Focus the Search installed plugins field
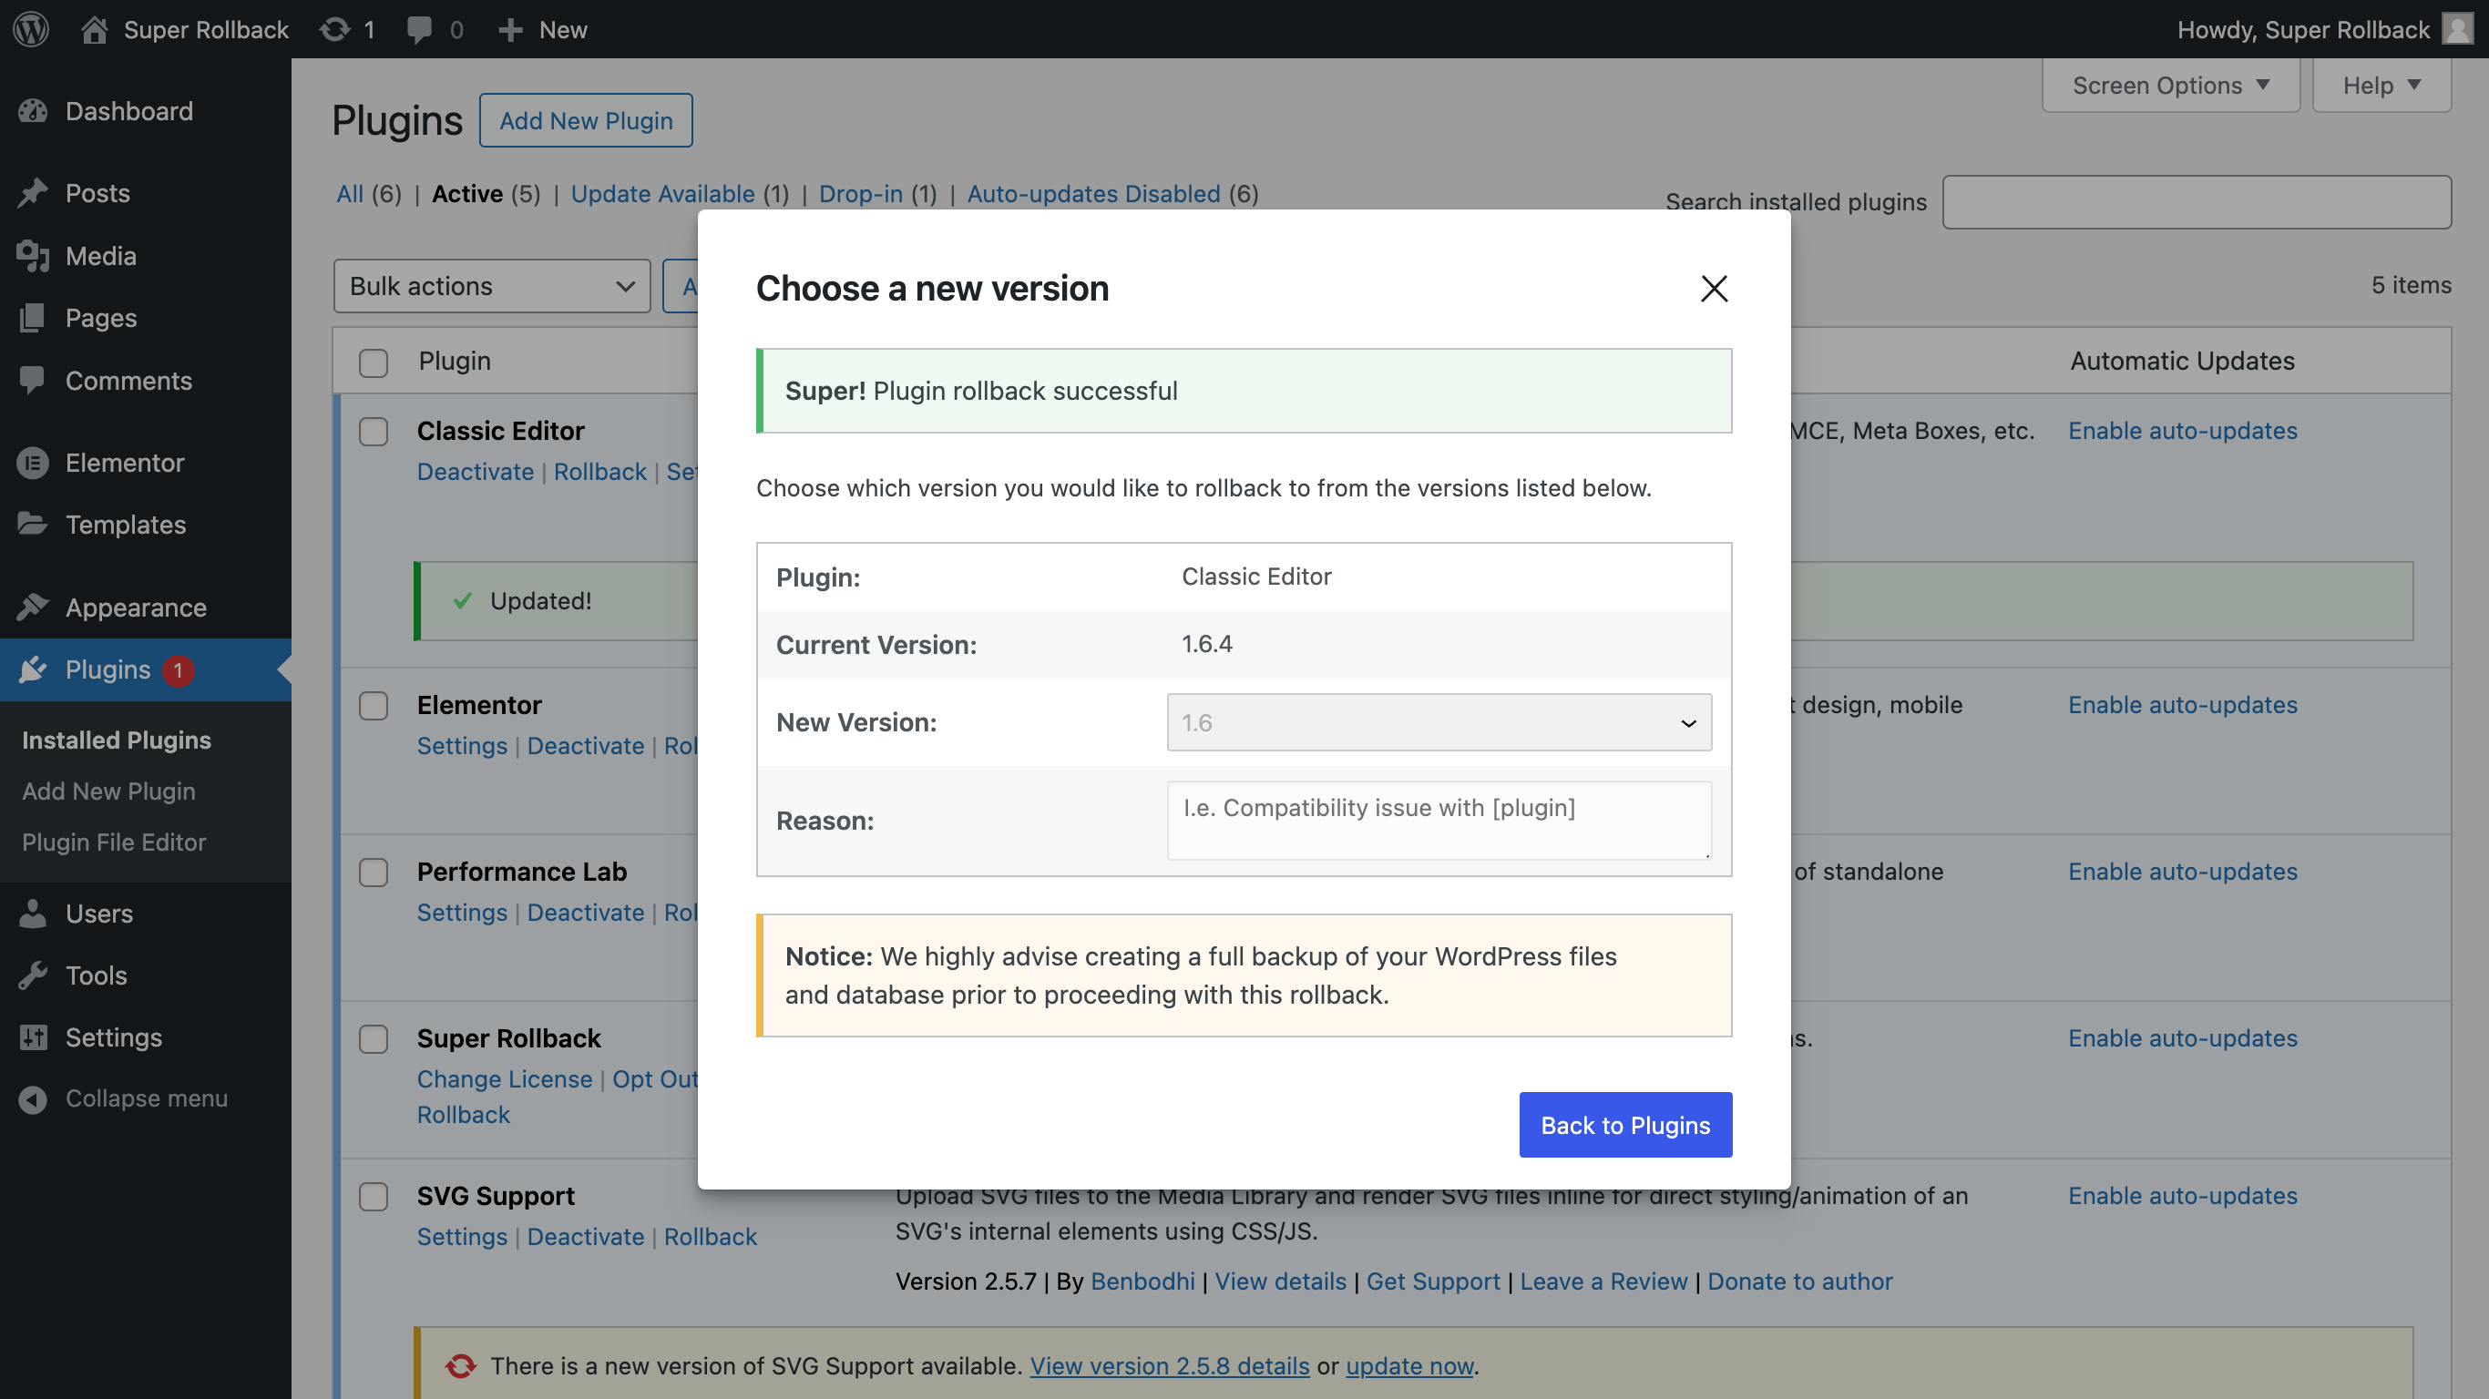Viewport: 2489px width, 1399px height. 2197,202
